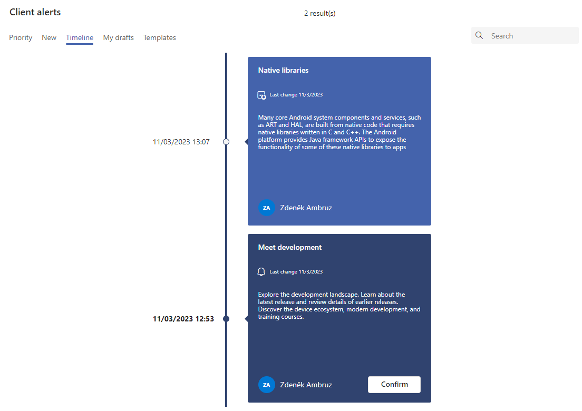The height and width of the screenshot is (411, 582).
Task: Click ZA avatar on Meet development card
Action: [267, 385]
